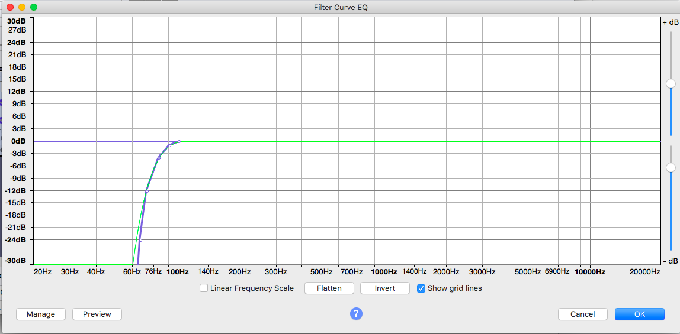680x334 pixels.
Task: Select the curve point at -24dB
Action: pyautogui.click(x=140, y=240)
